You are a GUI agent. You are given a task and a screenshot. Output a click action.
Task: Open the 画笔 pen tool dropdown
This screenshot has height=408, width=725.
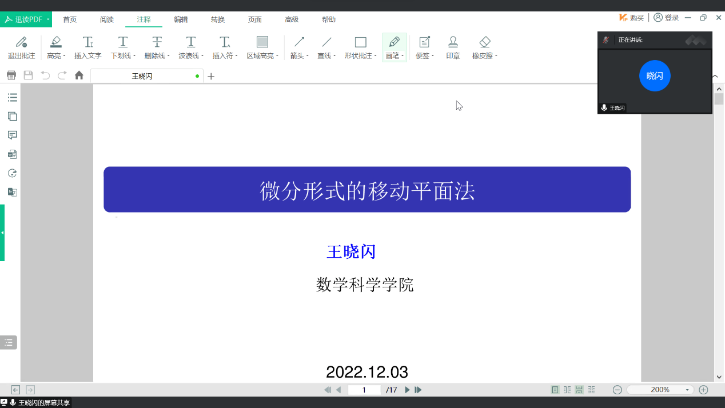tap(403, 56)
